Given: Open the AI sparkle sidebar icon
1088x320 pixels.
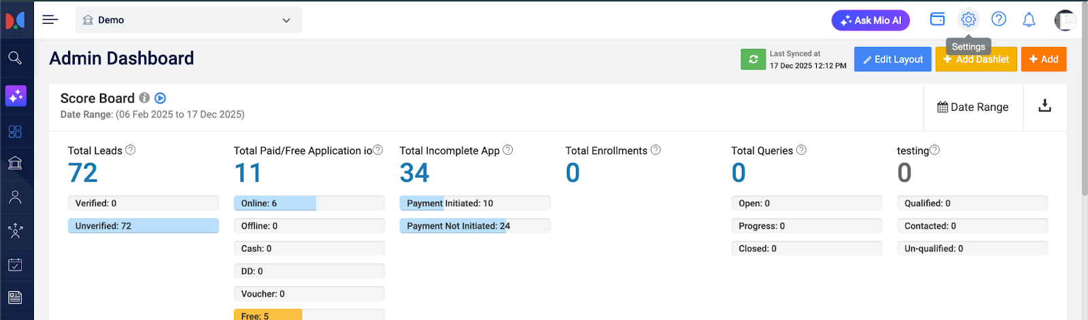Looking at the screenshot, I should (16, 96).
